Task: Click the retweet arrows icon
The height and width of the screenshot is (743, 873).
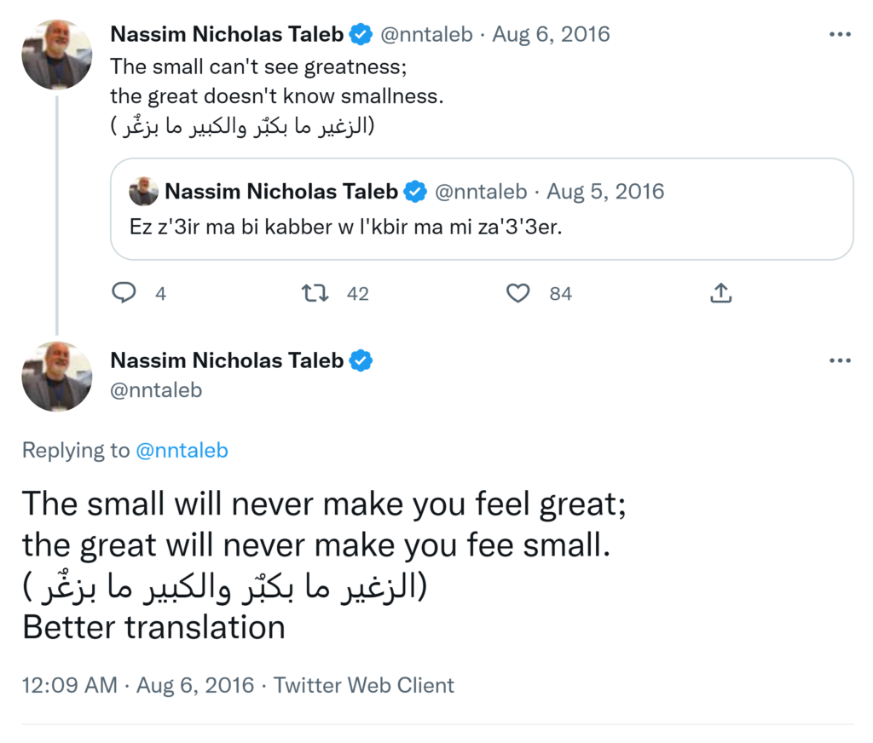Action: click(x=315, y=293)
